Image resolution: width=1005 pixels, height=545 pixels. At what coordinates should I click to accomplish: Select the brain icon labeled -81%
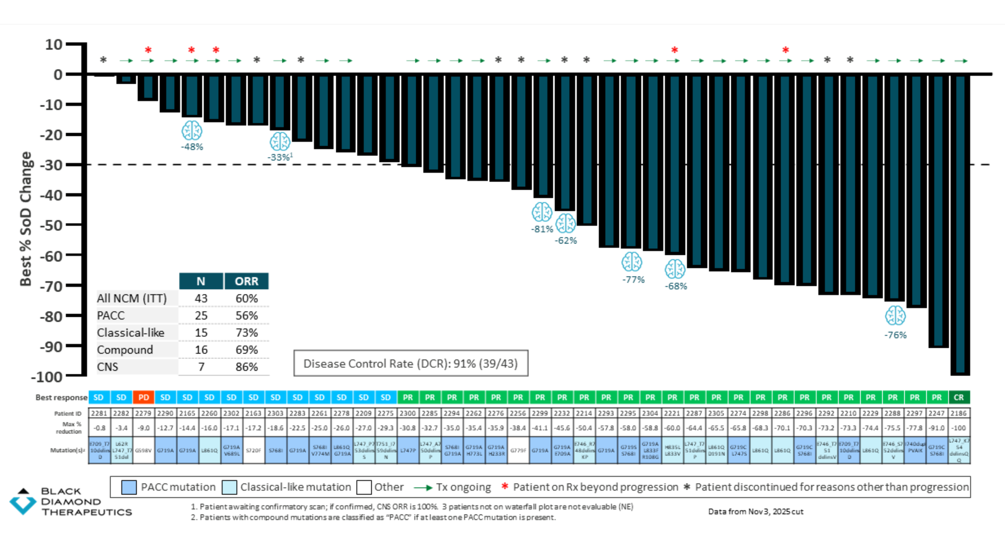(541, 212)
